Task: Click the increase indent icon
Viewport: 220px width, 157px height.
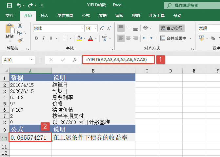Action: tap(152, 38)
